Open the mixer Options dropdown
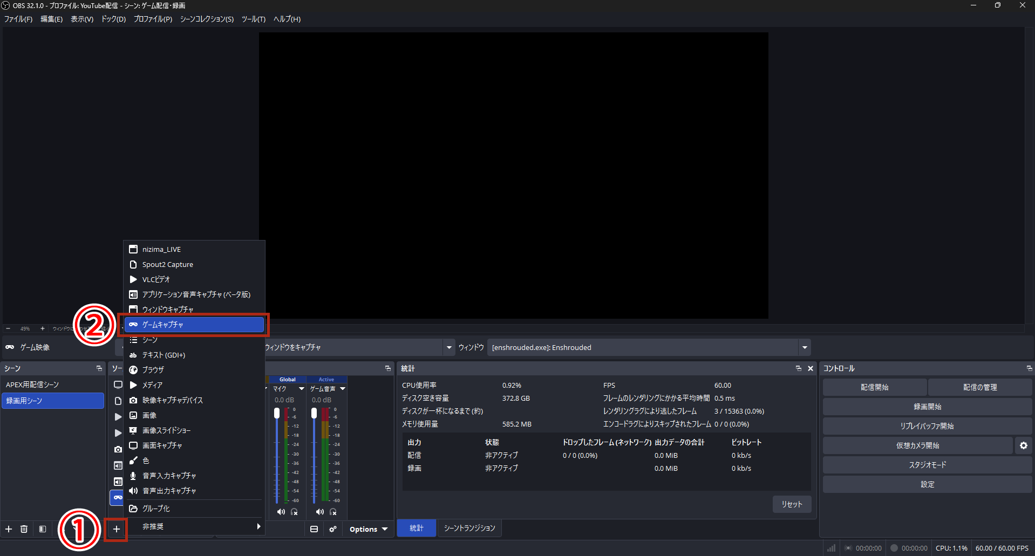This screenshot has height=556, width=1035. click(x=369, y=529)
